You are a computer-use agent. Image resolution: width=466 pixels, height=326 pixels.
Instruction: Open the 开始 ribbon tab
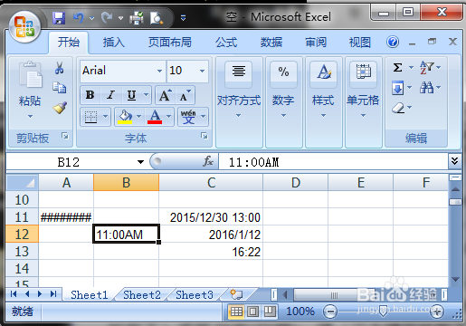tap(69, 42)
